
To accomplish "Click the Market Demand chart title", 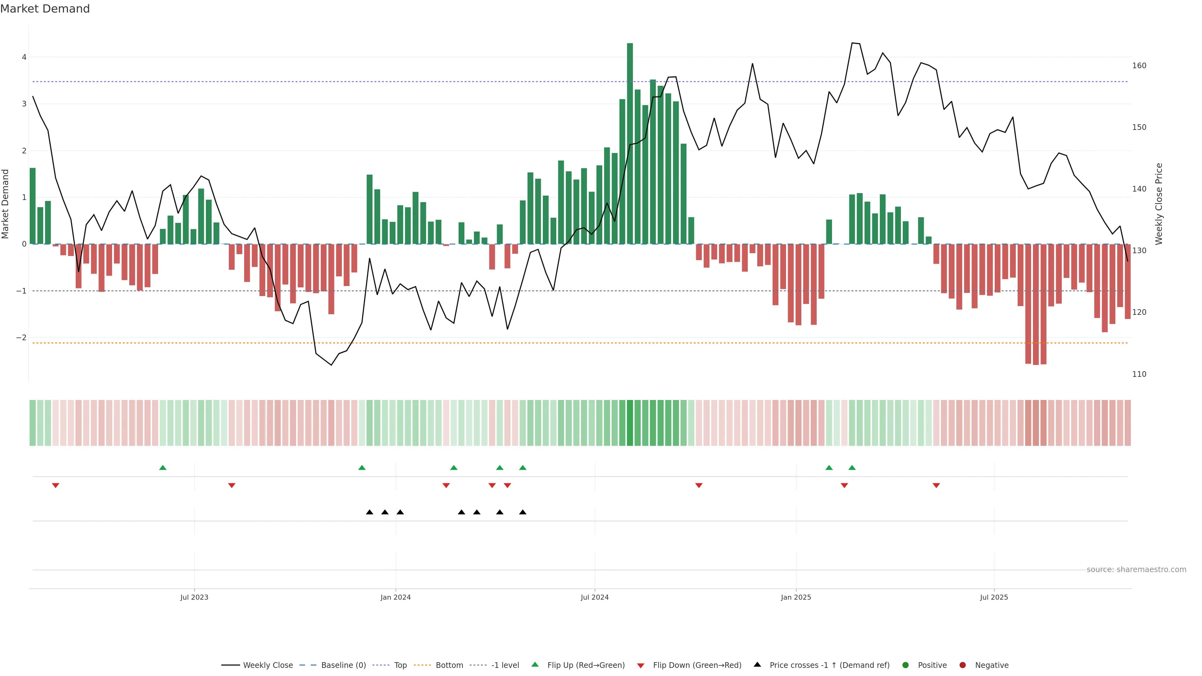I will tap(45, 9).
